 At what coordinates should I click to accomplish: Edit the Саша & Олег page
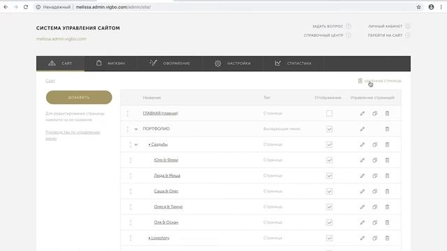click(362, 191)
